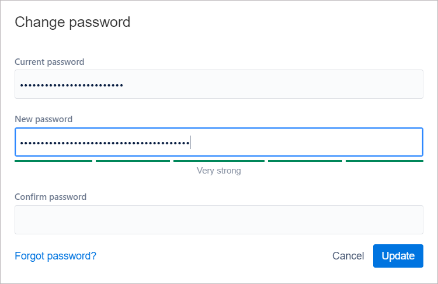Click the last password strength bar segment
The width and height of the screenshot is (438, 284).
pyautogui.click(x=384, y=160)
